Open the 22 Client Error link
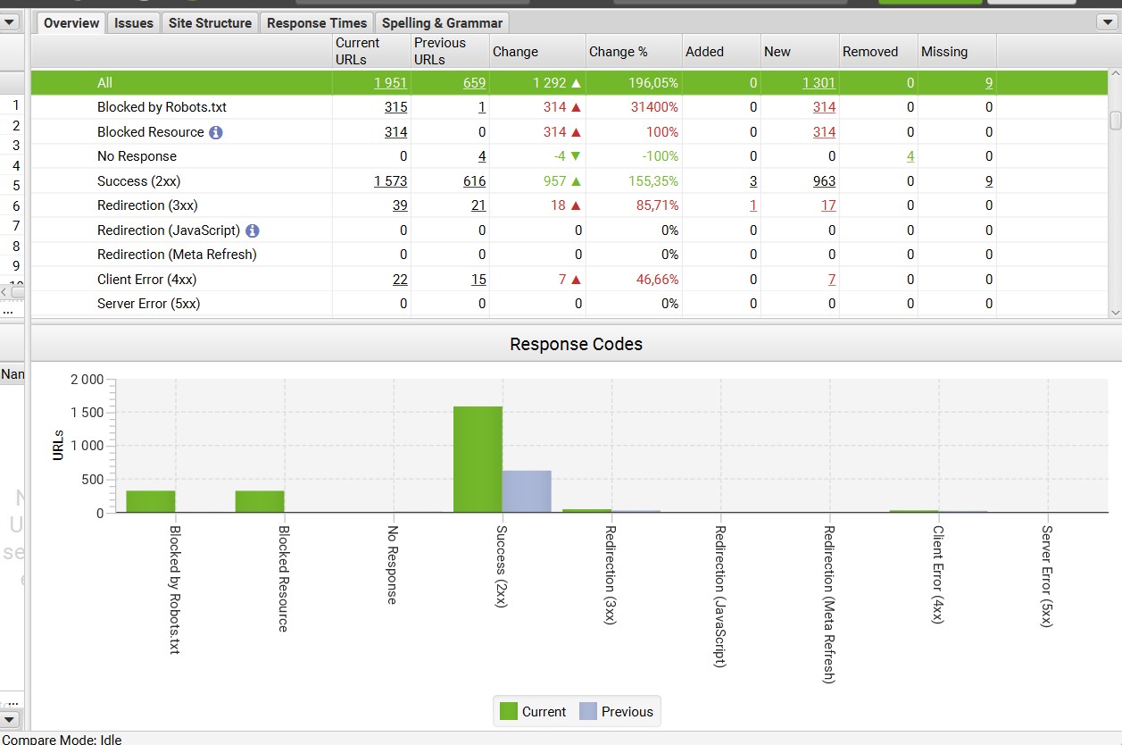 (400, 280)
